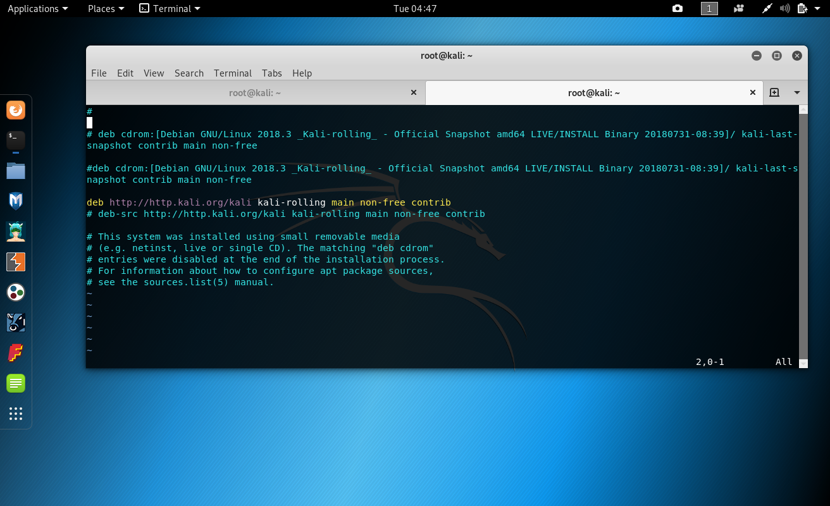The image size is (830, 506).
Task: Select the active root@kali tab
Action: pyautogui.click(x=594, y=92)
